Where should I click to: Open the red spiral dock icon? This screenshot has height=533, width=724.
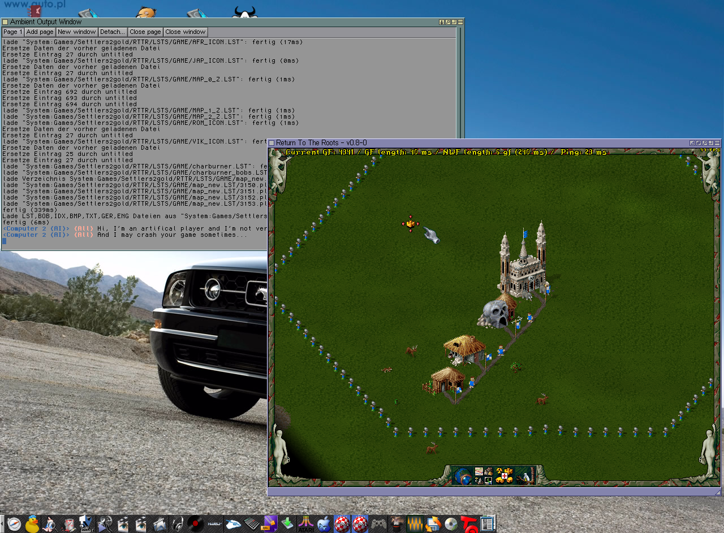click(x=468, y=523)
